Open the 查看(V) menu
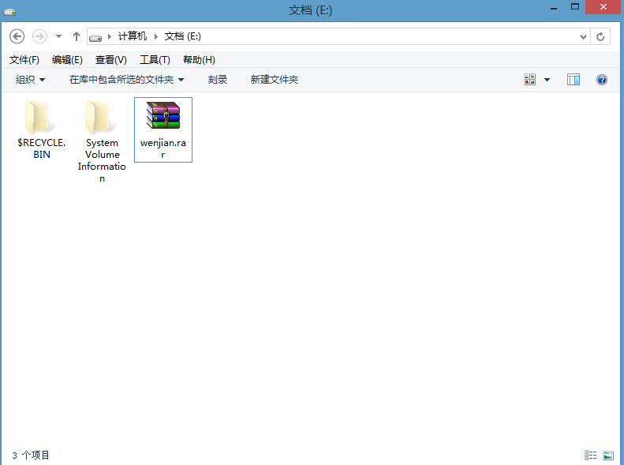Viewport: 624px width, 465px height. point(111,60)
